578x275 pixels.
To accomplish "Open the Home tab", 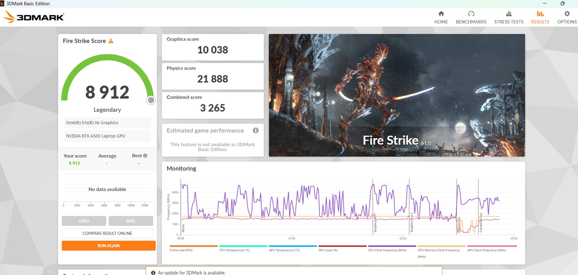I will click(x=441, y=18).
